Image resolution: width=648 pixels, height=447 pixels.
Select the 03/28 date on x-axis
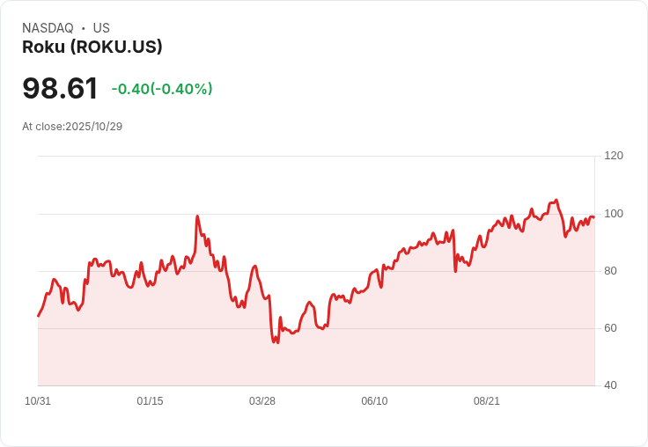click(x=262, y=401)
